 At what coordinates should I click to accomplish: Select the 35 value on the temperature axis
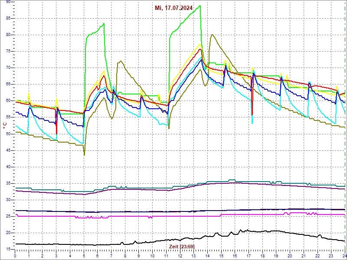point(8,183)
